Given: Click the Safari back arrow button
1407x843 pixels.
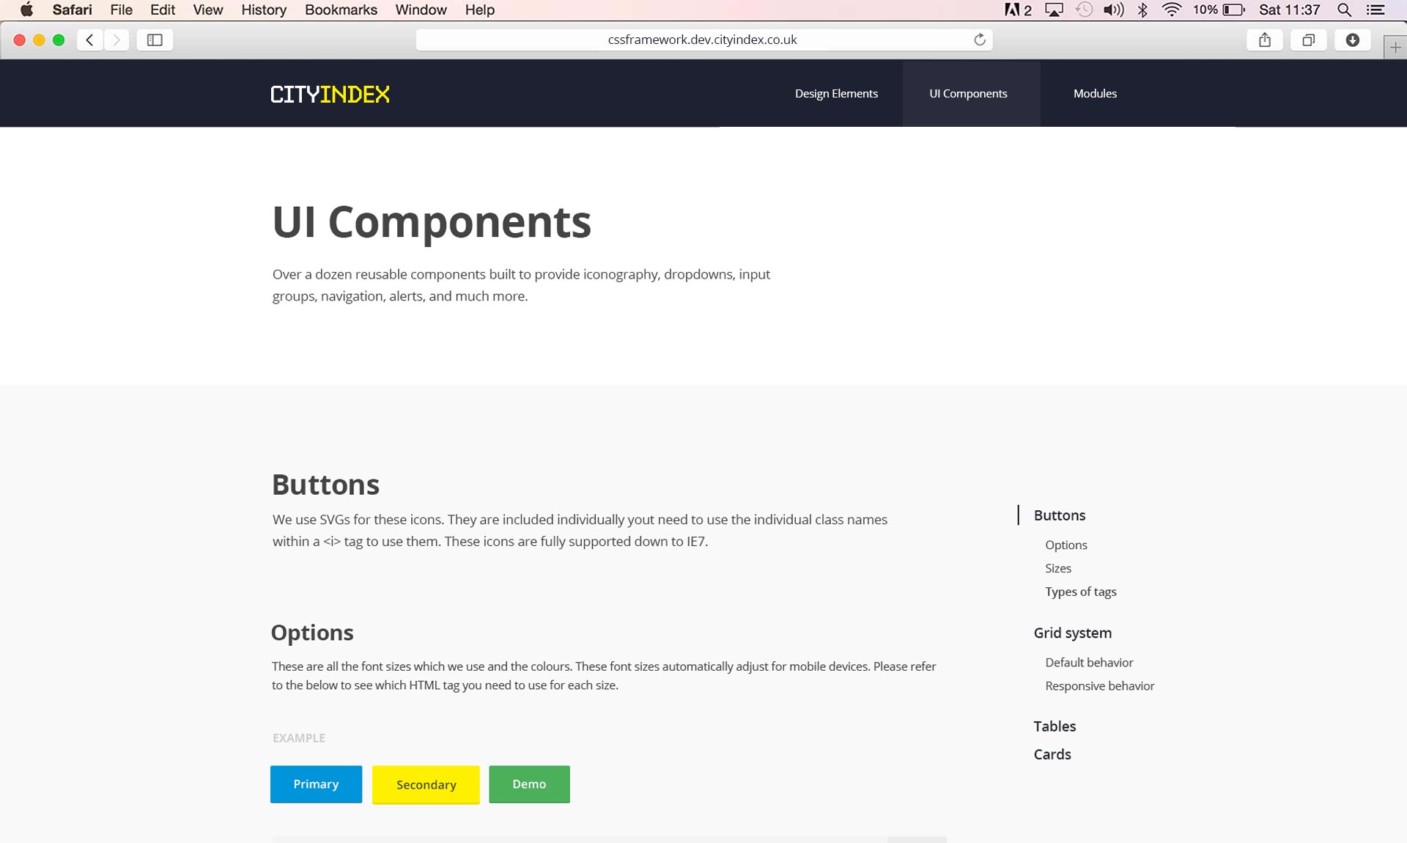Looking at the screenshot, I should tap(89, 40).
